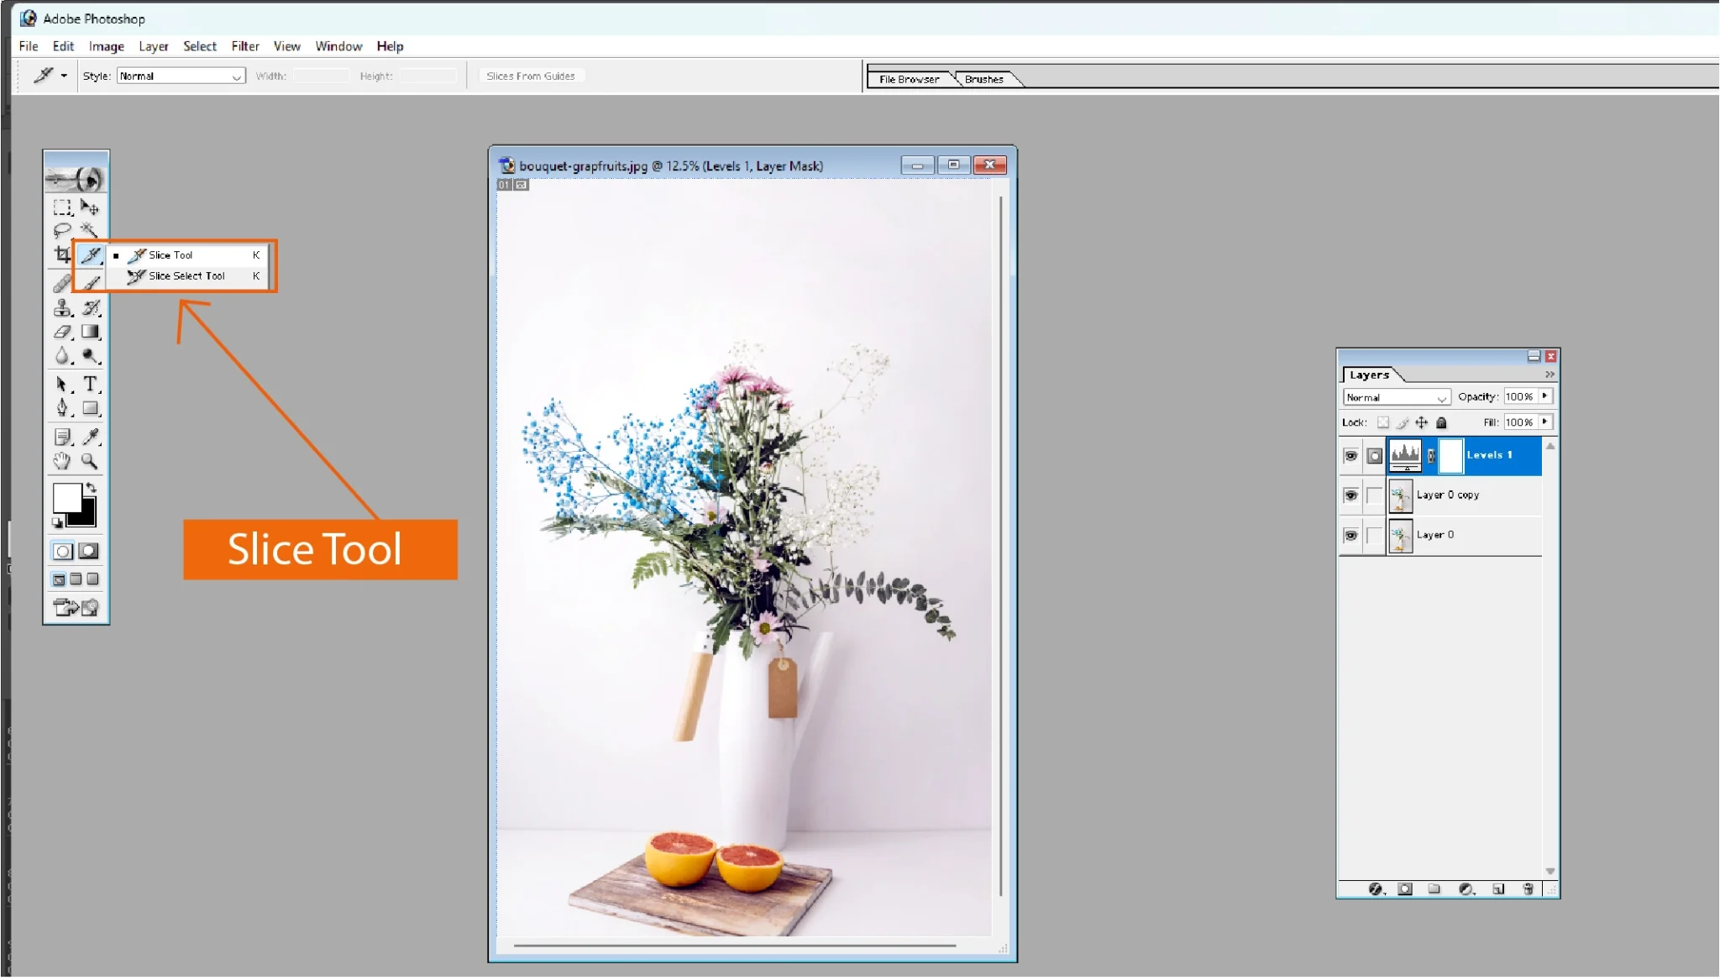Switch to Quick Mask Mode
1720x980 pixels.
click(x=89, y=552)
